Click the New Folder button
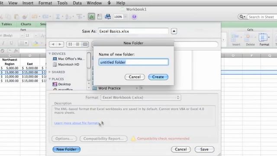Image resolution: width=277 pixels, height=156 pixels. [66, 149]
